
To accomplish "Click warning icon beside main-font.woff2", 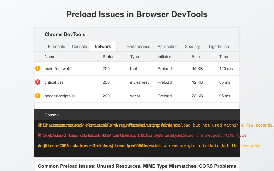I will pyautogui.click(x=38, y=68).
